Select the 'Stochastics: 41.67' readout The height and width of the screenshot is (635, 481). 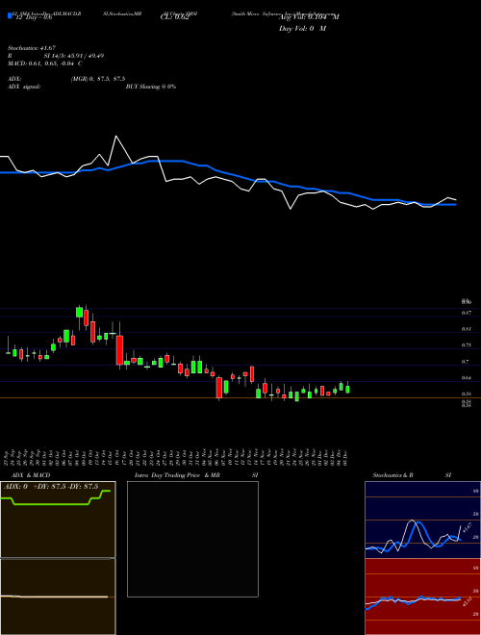point(32,49)
